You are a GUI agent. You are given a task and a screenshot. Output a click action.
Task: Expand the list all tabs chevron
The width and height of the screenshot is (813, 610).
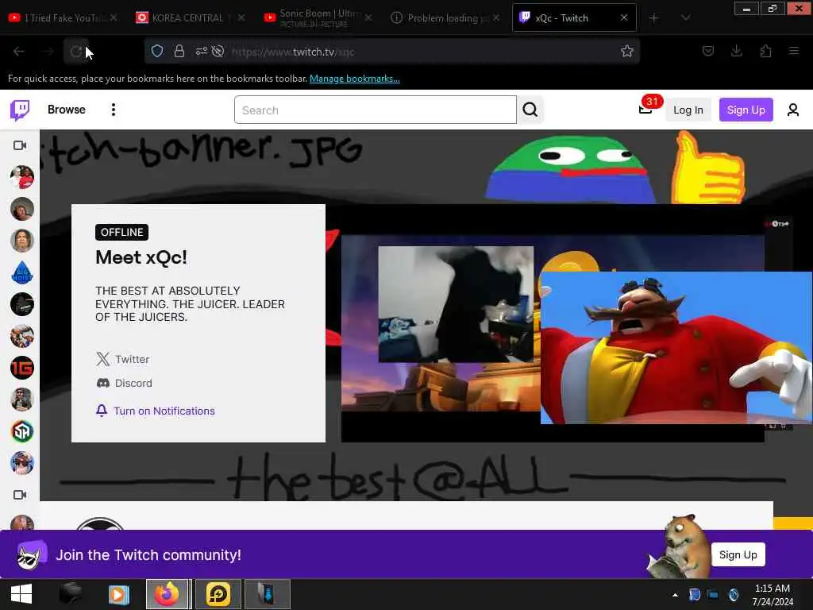click(685, 17)
